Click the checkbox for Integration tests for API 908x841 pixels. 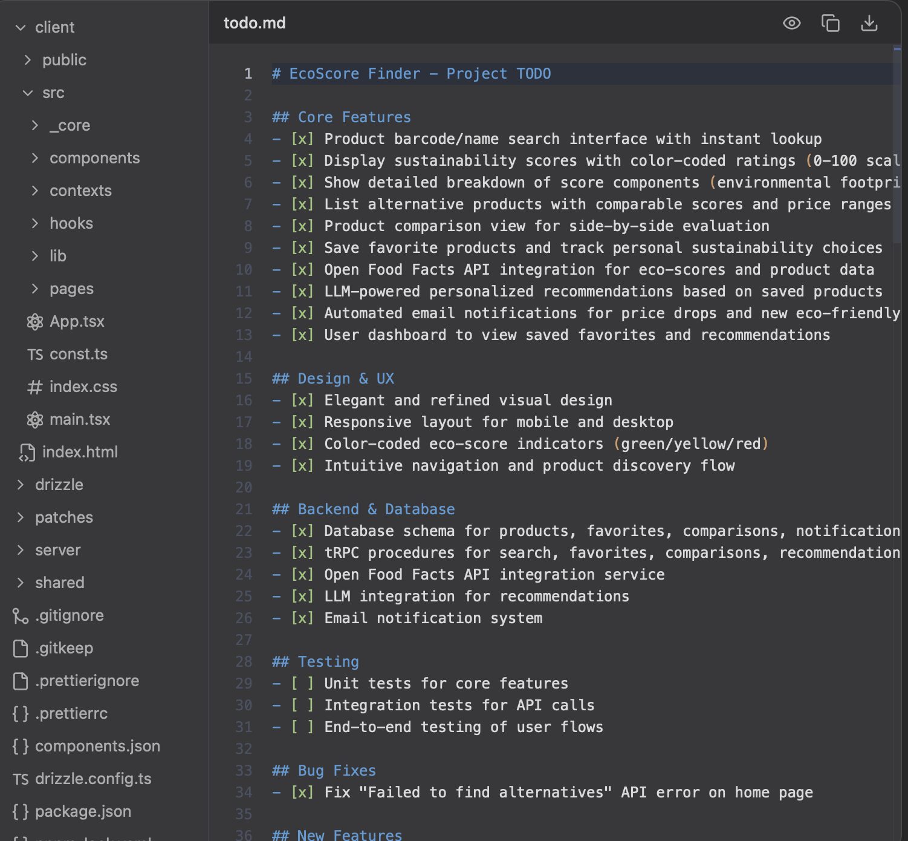pos(302,705)
